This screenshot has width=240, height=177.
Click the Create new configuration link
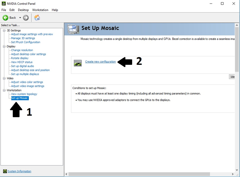pyautogui.click(x=100, y=62)
